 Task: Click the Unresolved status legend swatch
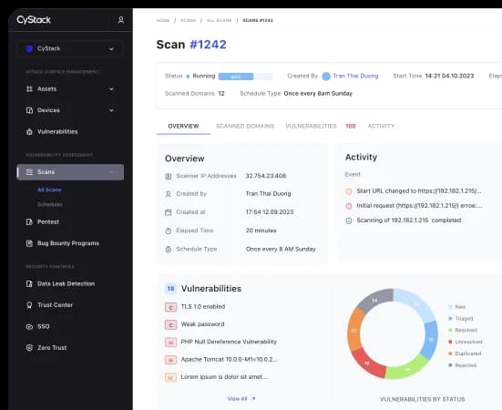tap(450, 342)
